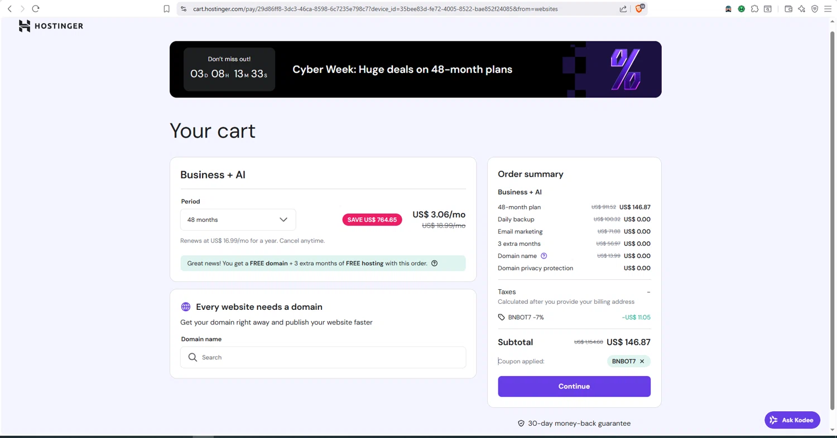The image size is (837, 438).
Task: Click the Cyber Week percent graphic
Action: tap(625, 70)
